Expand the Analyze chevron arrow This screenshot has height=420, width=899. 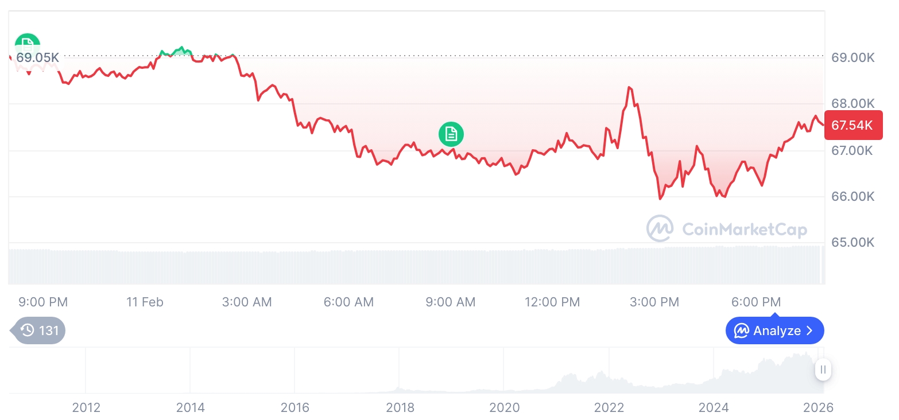(x=810, y=331)
